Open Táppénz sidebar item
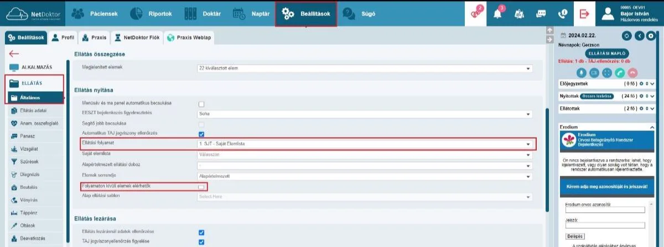Viewport: 664px width, 247px height. 35,213
